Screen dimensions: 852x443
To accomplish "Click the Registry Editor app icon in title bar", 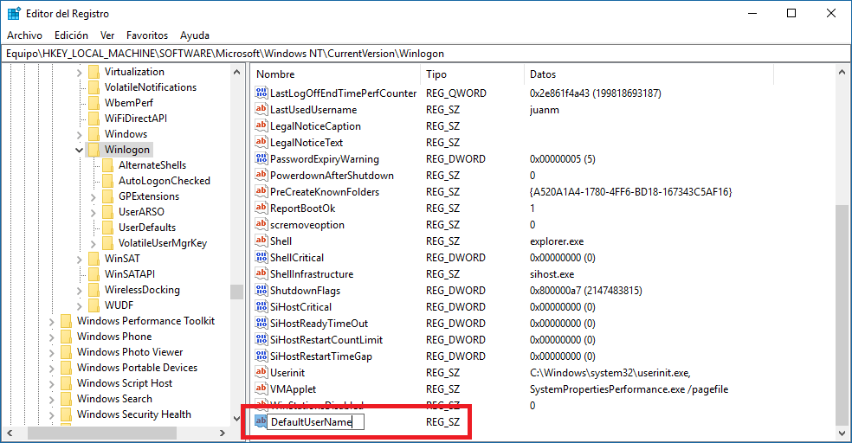I will pos(14,13).
